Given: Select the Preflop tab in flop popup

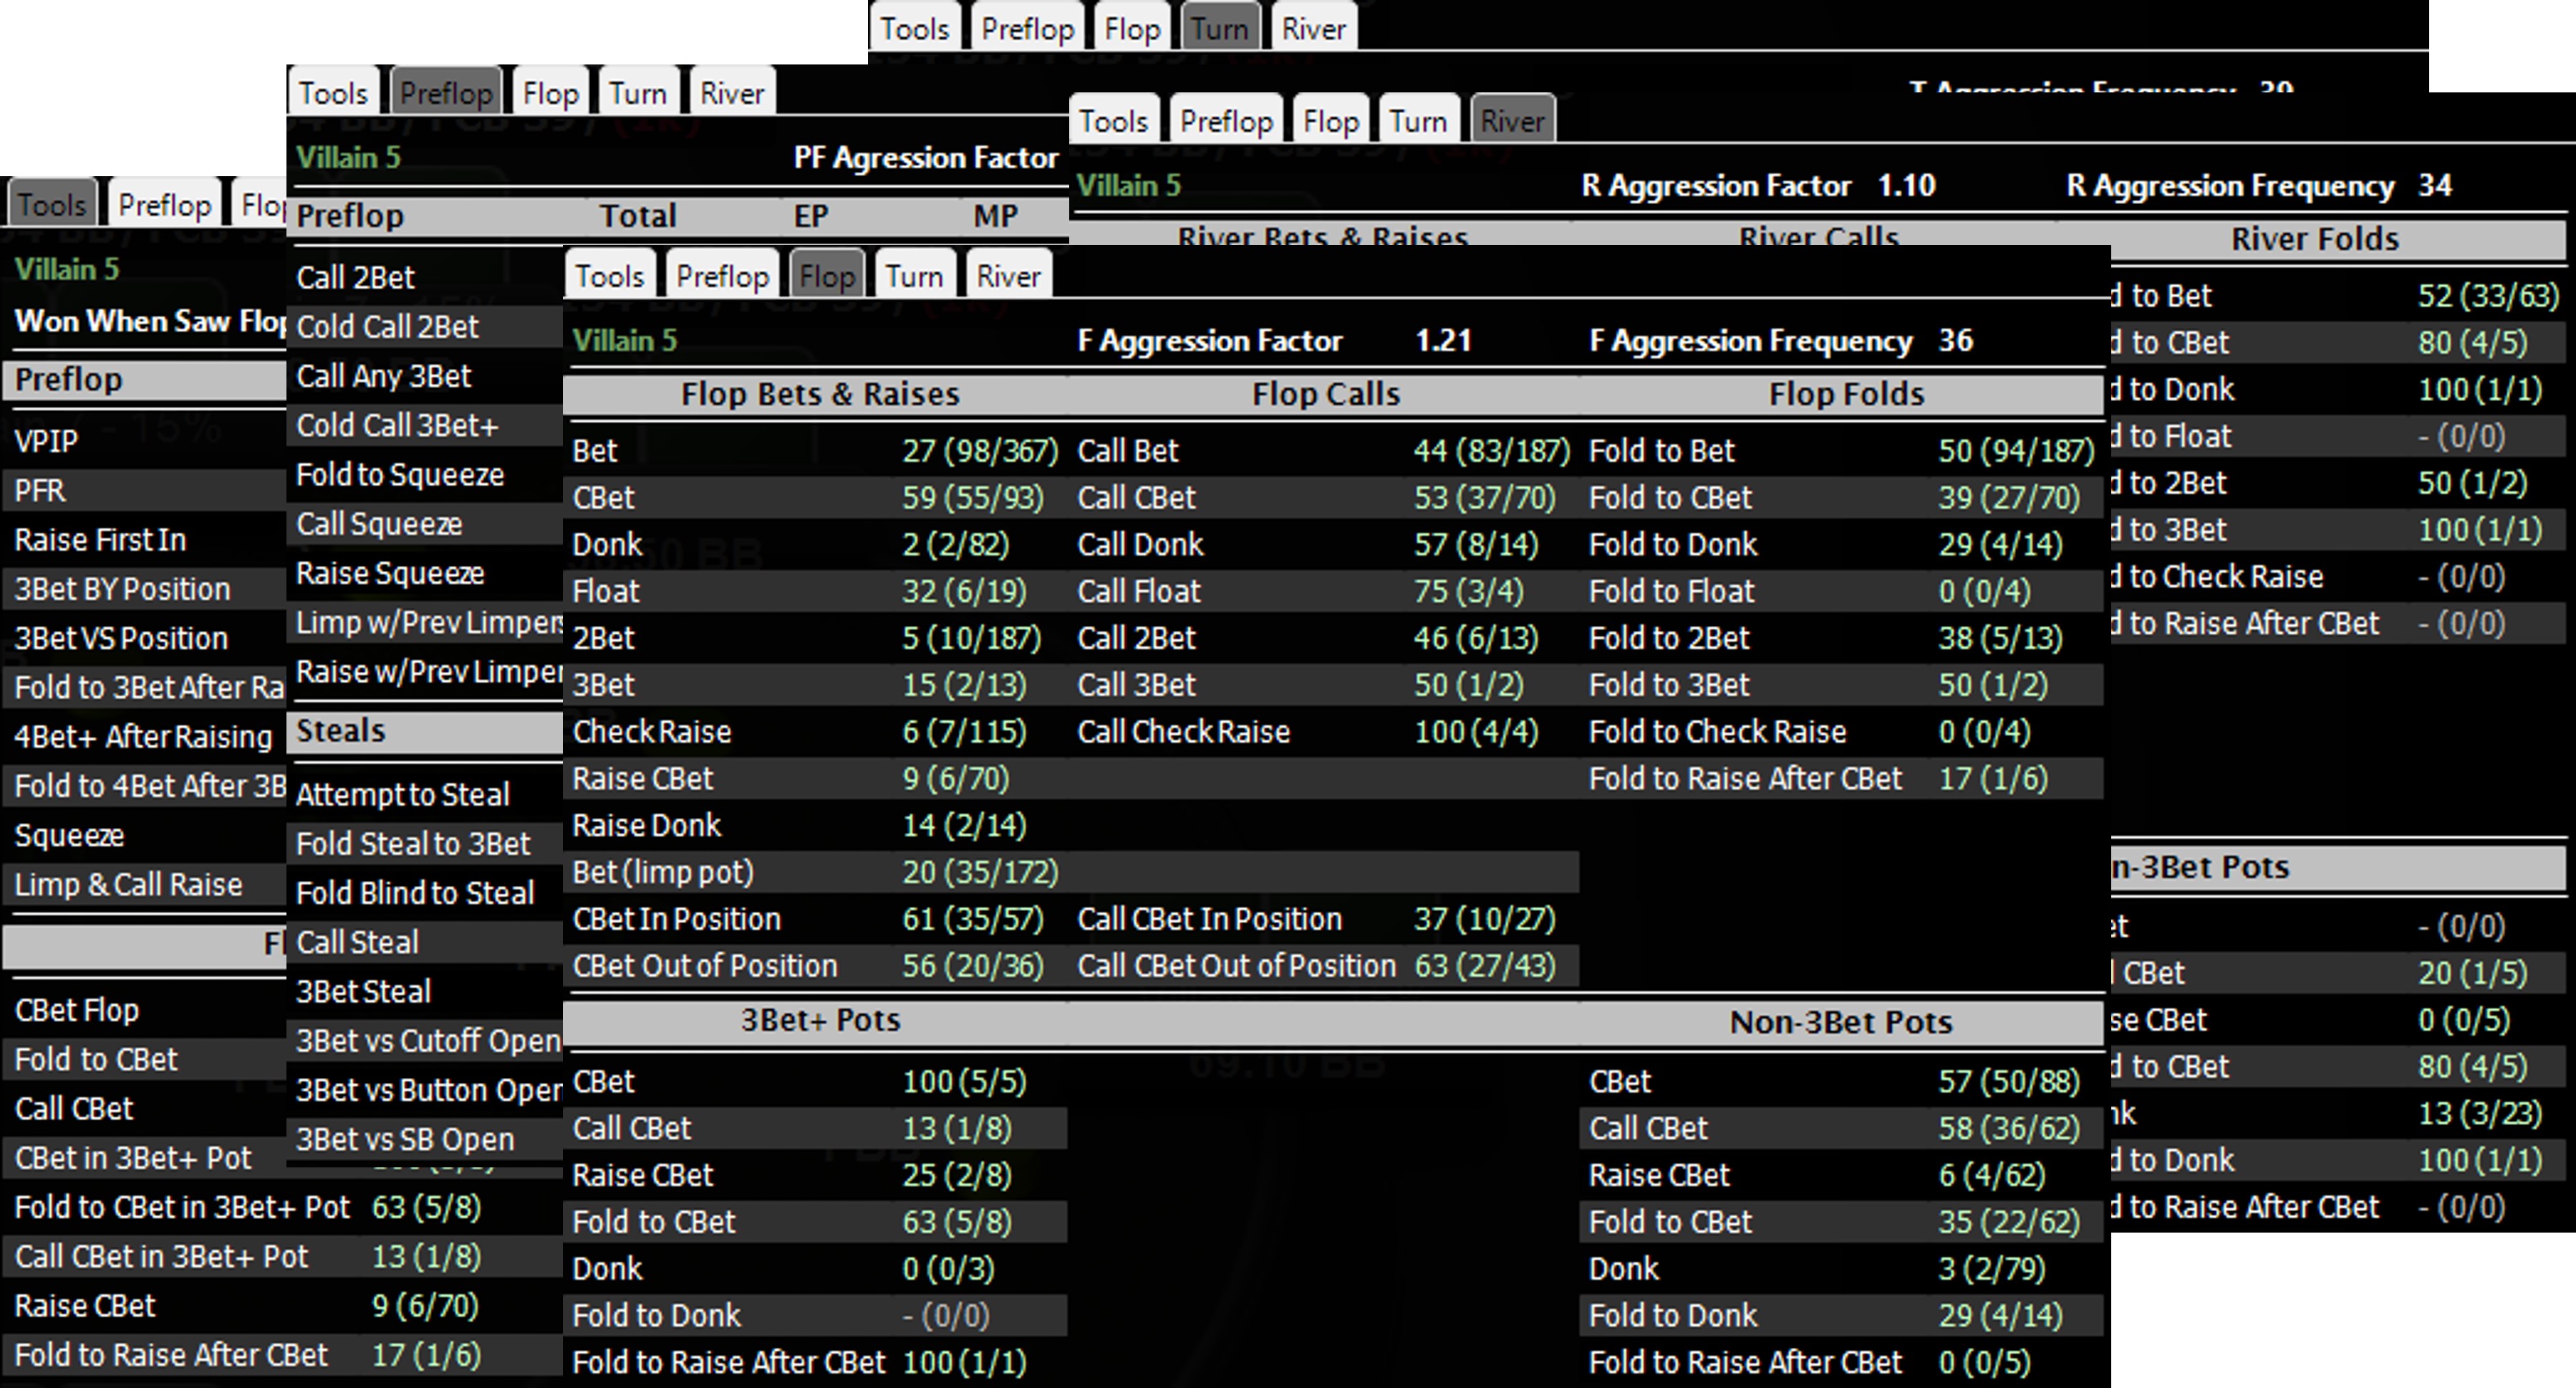Looking at the screenshot, I should point(722,276).
